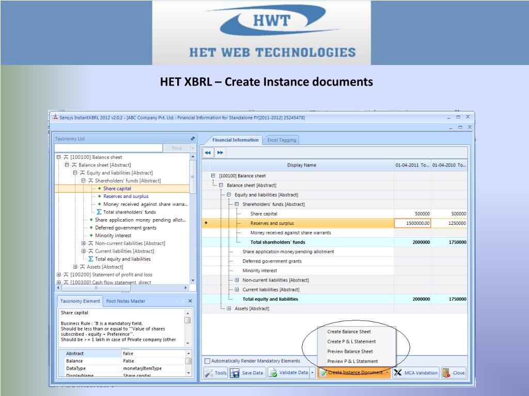The width and height of the screenshot is (529, 396).
Task: Click the 01-04-2010 To... column header
Action: coord(449,165)
